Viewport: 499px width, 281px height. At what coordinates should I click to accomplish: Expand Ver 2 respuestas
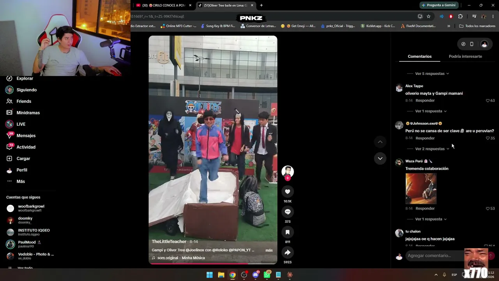(x=432, y=149)
